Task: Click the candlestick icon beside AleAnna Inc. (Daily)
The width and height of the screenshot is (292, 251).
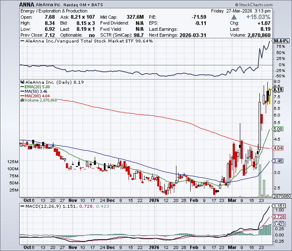Action: click(x=23, y=82)
